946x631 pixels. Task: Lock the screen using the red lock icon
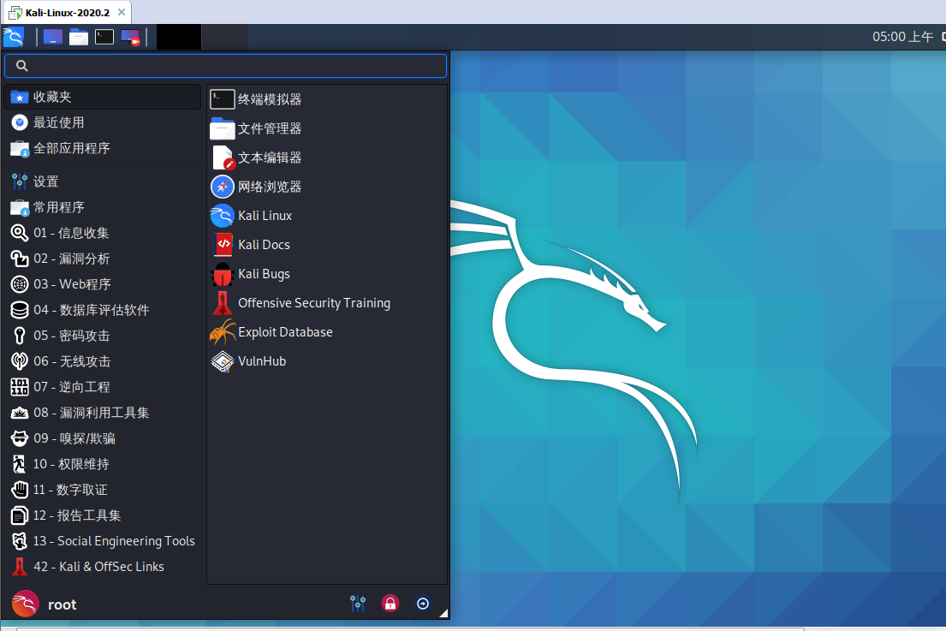tap(390, 604)
